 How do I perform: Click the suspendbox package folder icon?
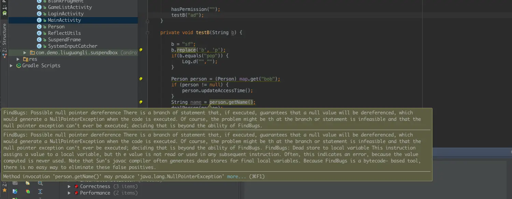[32, 53]
